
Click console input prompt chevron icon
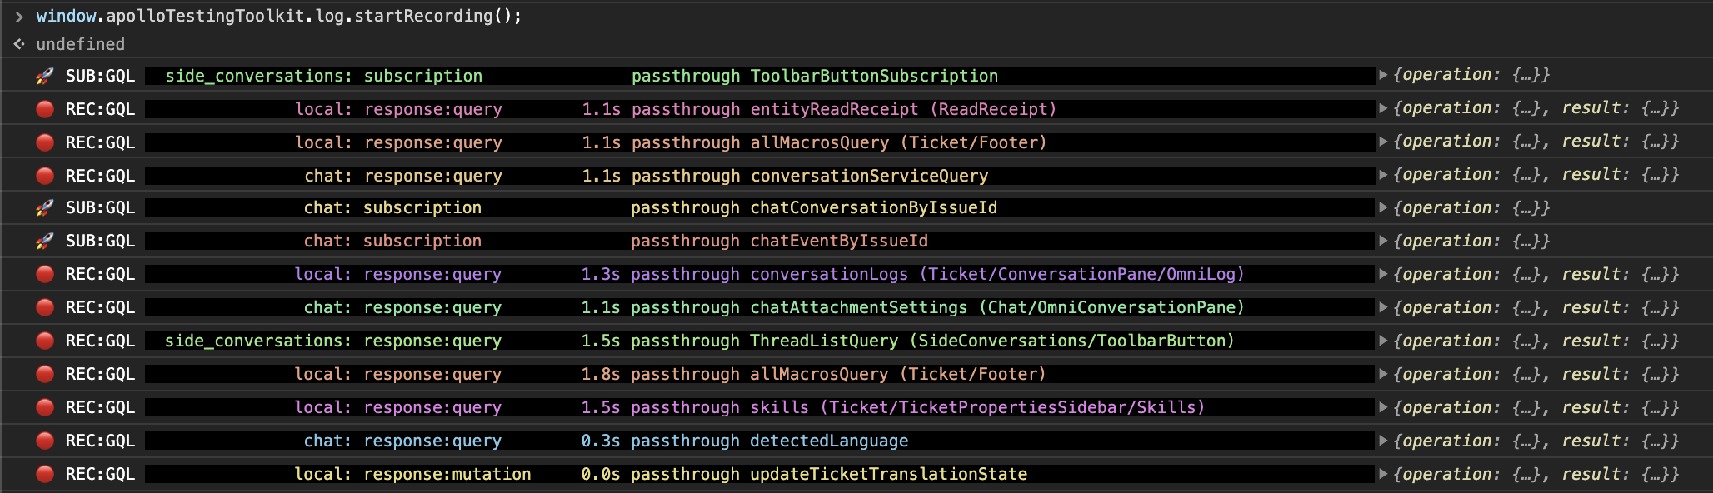tap(19, 17)
